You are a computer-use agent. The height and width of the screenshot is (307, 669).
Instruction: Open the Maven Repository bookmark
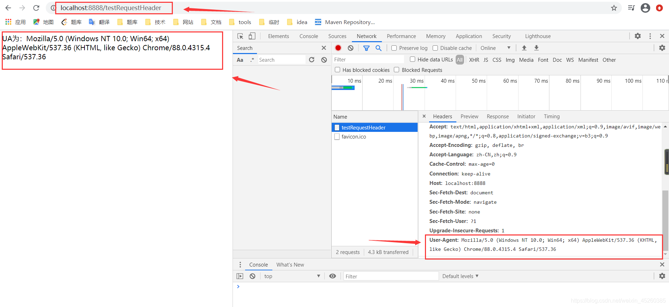coord(345,22)
